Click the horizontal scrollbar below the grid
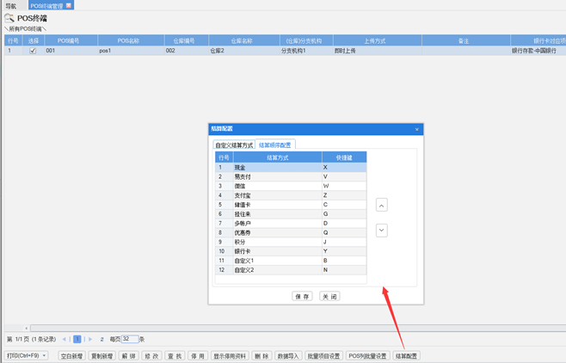 tap(284, 328)
